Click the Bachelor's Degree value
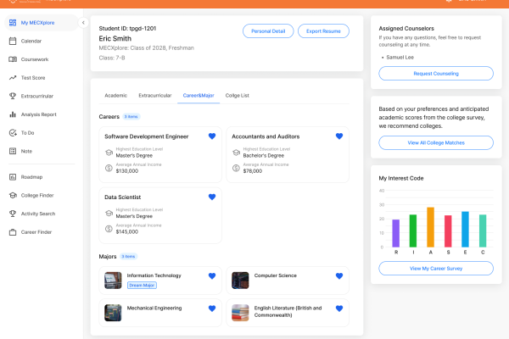The width and height of the screenshot is (509, 339). coord(264,156)
